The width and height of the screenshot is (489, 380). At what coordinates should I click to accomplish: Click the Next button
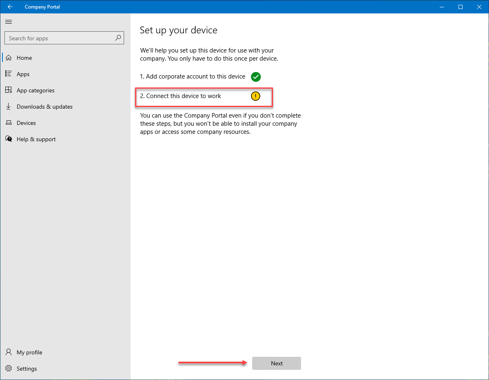point(276,363)
